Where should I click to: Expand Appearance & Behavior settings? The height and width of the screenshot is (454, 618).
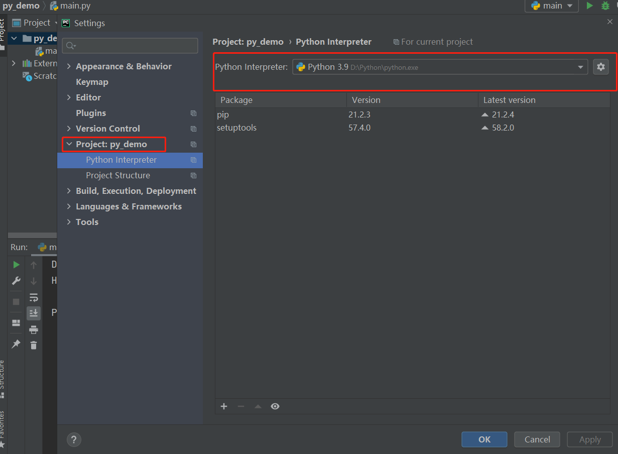(x=69, y=66)
